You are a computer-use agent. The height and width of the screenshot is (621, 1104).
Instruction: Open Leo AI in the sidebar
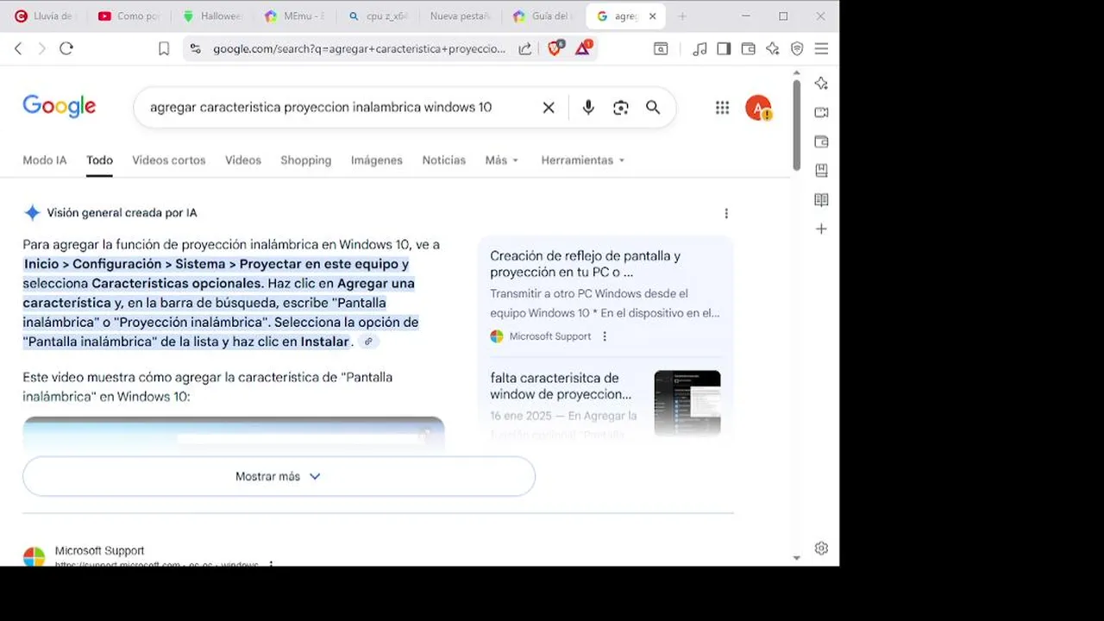[x=821, y=84]
